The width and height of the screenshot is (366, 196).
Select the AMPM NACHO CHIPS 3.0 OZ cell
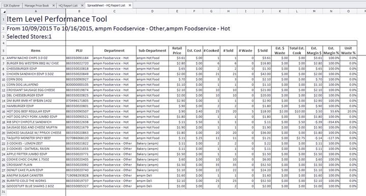36,58
